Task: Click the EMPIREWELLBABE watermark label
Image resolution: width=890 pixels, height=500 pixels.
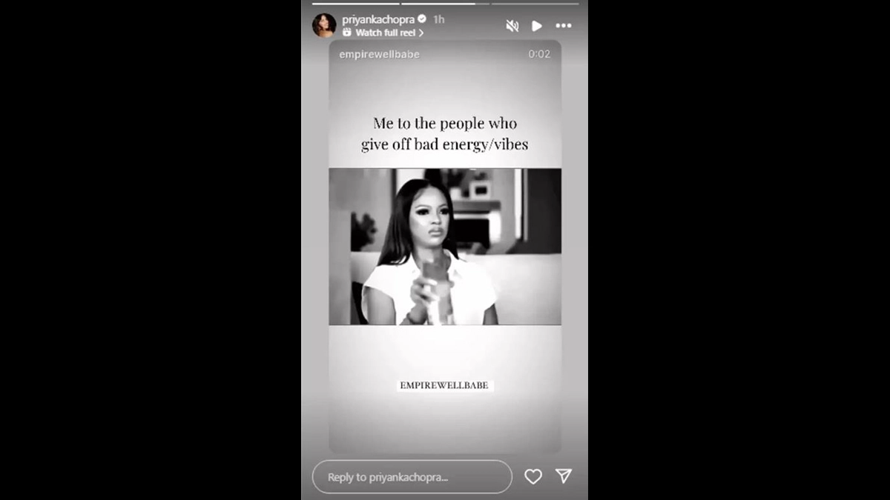Action: (x=444, y=385)
